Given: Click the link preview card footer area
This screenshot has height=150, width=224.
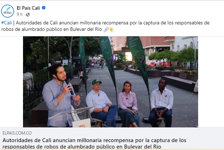Looking at the screenshot, I should 112,139.
